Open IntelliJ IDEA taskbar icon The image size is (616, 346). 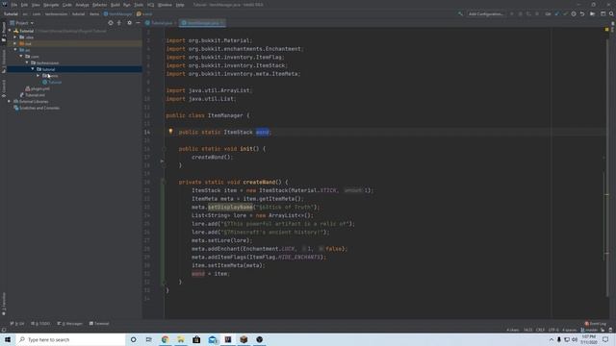click(x=228, y=339)
